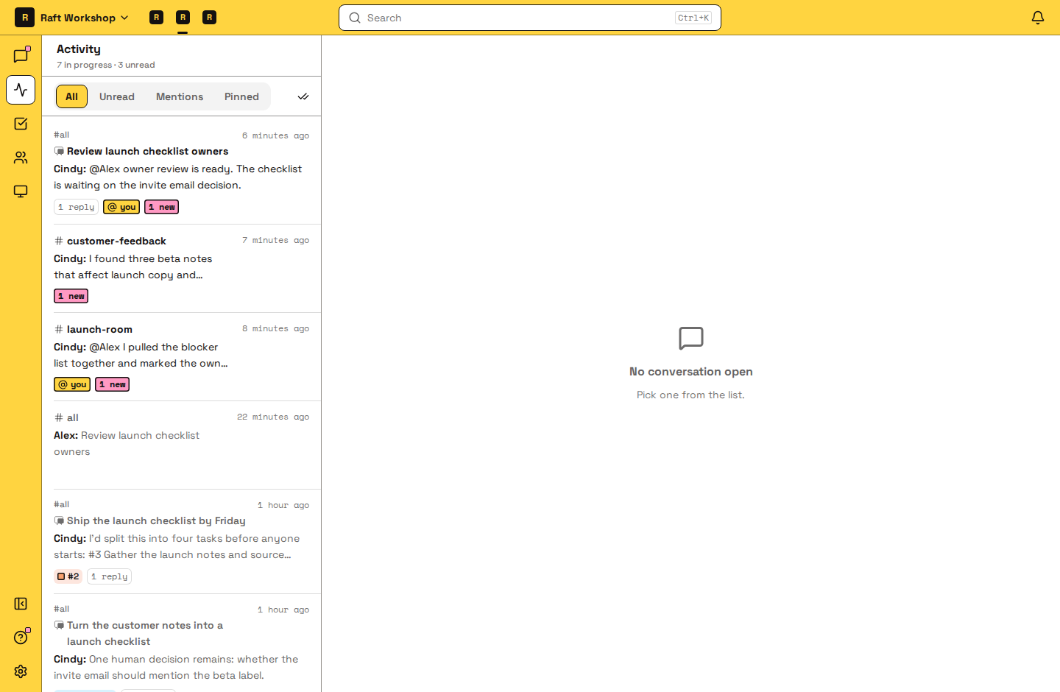Image resolution: width=1060 pixels, height=692 pixels.
Task: Switch to the Mentions filter tab
Action: (180, 96)
